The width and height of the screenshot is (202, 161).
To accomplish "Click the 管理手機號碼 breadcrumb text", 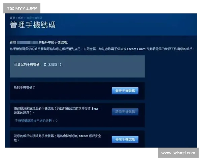I will coord(34,18).
